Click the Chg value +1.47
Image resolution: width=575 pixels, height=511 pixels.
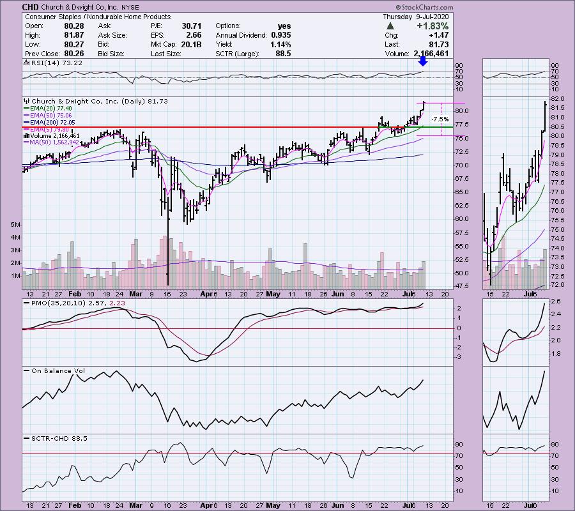click(438, 35)
